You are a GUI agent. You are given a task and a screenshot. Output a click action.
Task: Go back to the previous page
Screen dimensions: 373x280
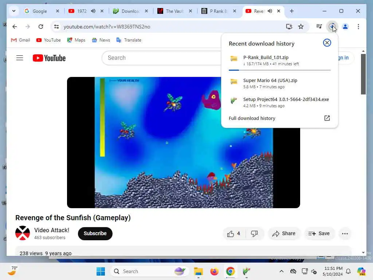[15, 27]
